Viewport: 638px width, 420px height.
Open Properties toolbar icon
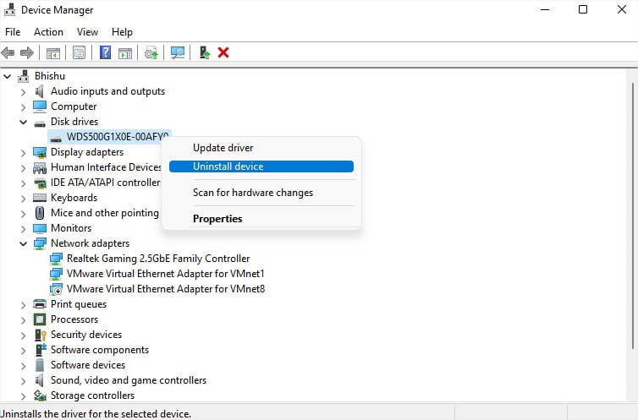(79, 52)
